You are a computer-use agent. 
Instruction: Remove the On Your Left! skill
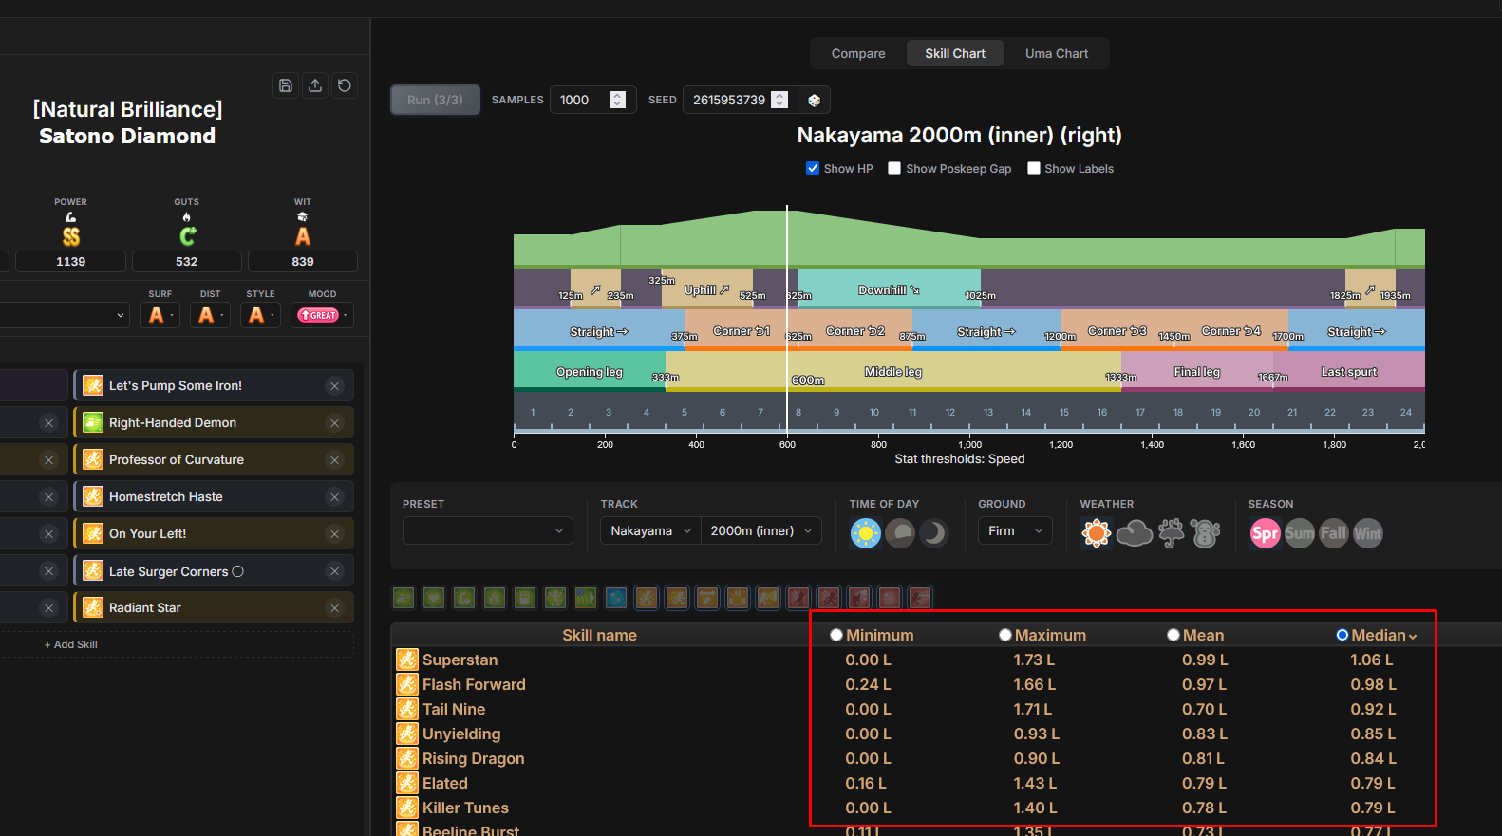334,534
